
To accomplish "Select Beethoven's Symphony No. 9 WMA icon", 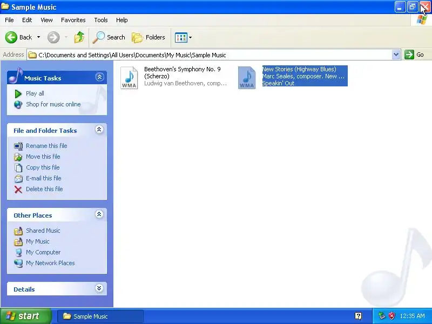I will click(129, 78).
